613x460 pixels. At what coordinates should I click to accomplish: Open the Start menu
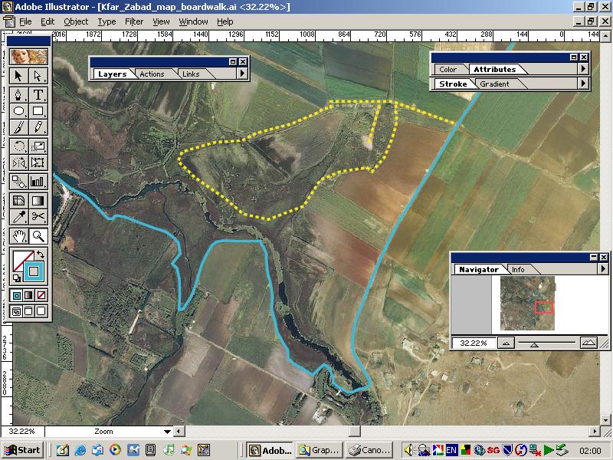click(24, 450)
